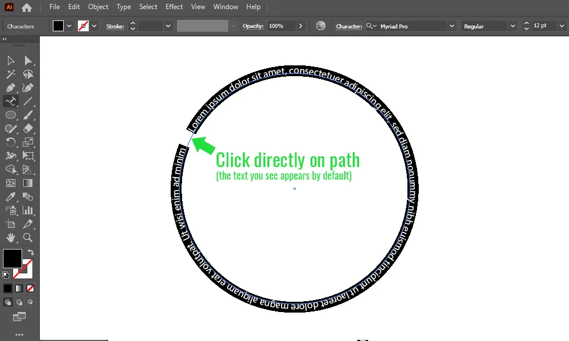The image size is (569, 341).
Task: Select the Eyedropper tool
Action: (x=11, y=197)
